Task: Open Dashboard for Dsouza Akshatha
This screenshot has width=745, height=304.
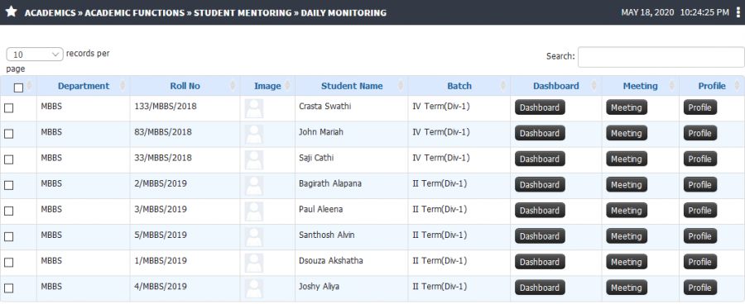Action: tap(540, 262)
